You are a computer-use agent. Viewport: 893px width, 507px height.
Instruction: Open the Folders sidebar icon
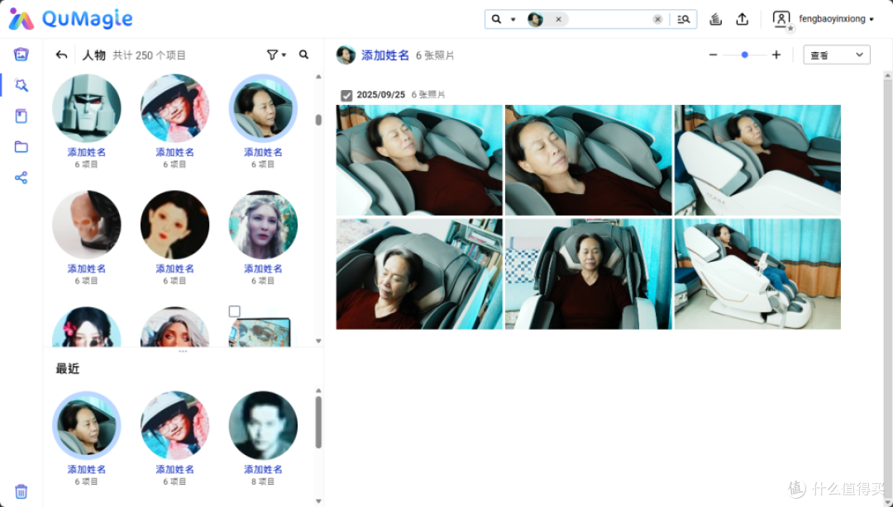tap(21, 147)
